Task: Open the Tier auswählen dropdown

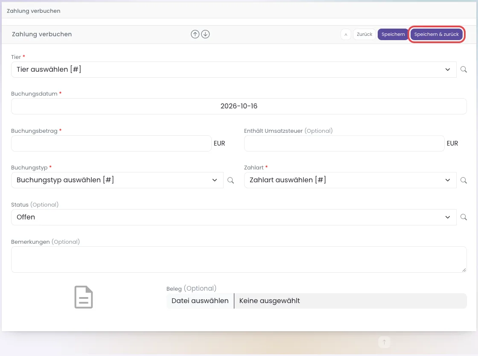Action: pos(234,70)
